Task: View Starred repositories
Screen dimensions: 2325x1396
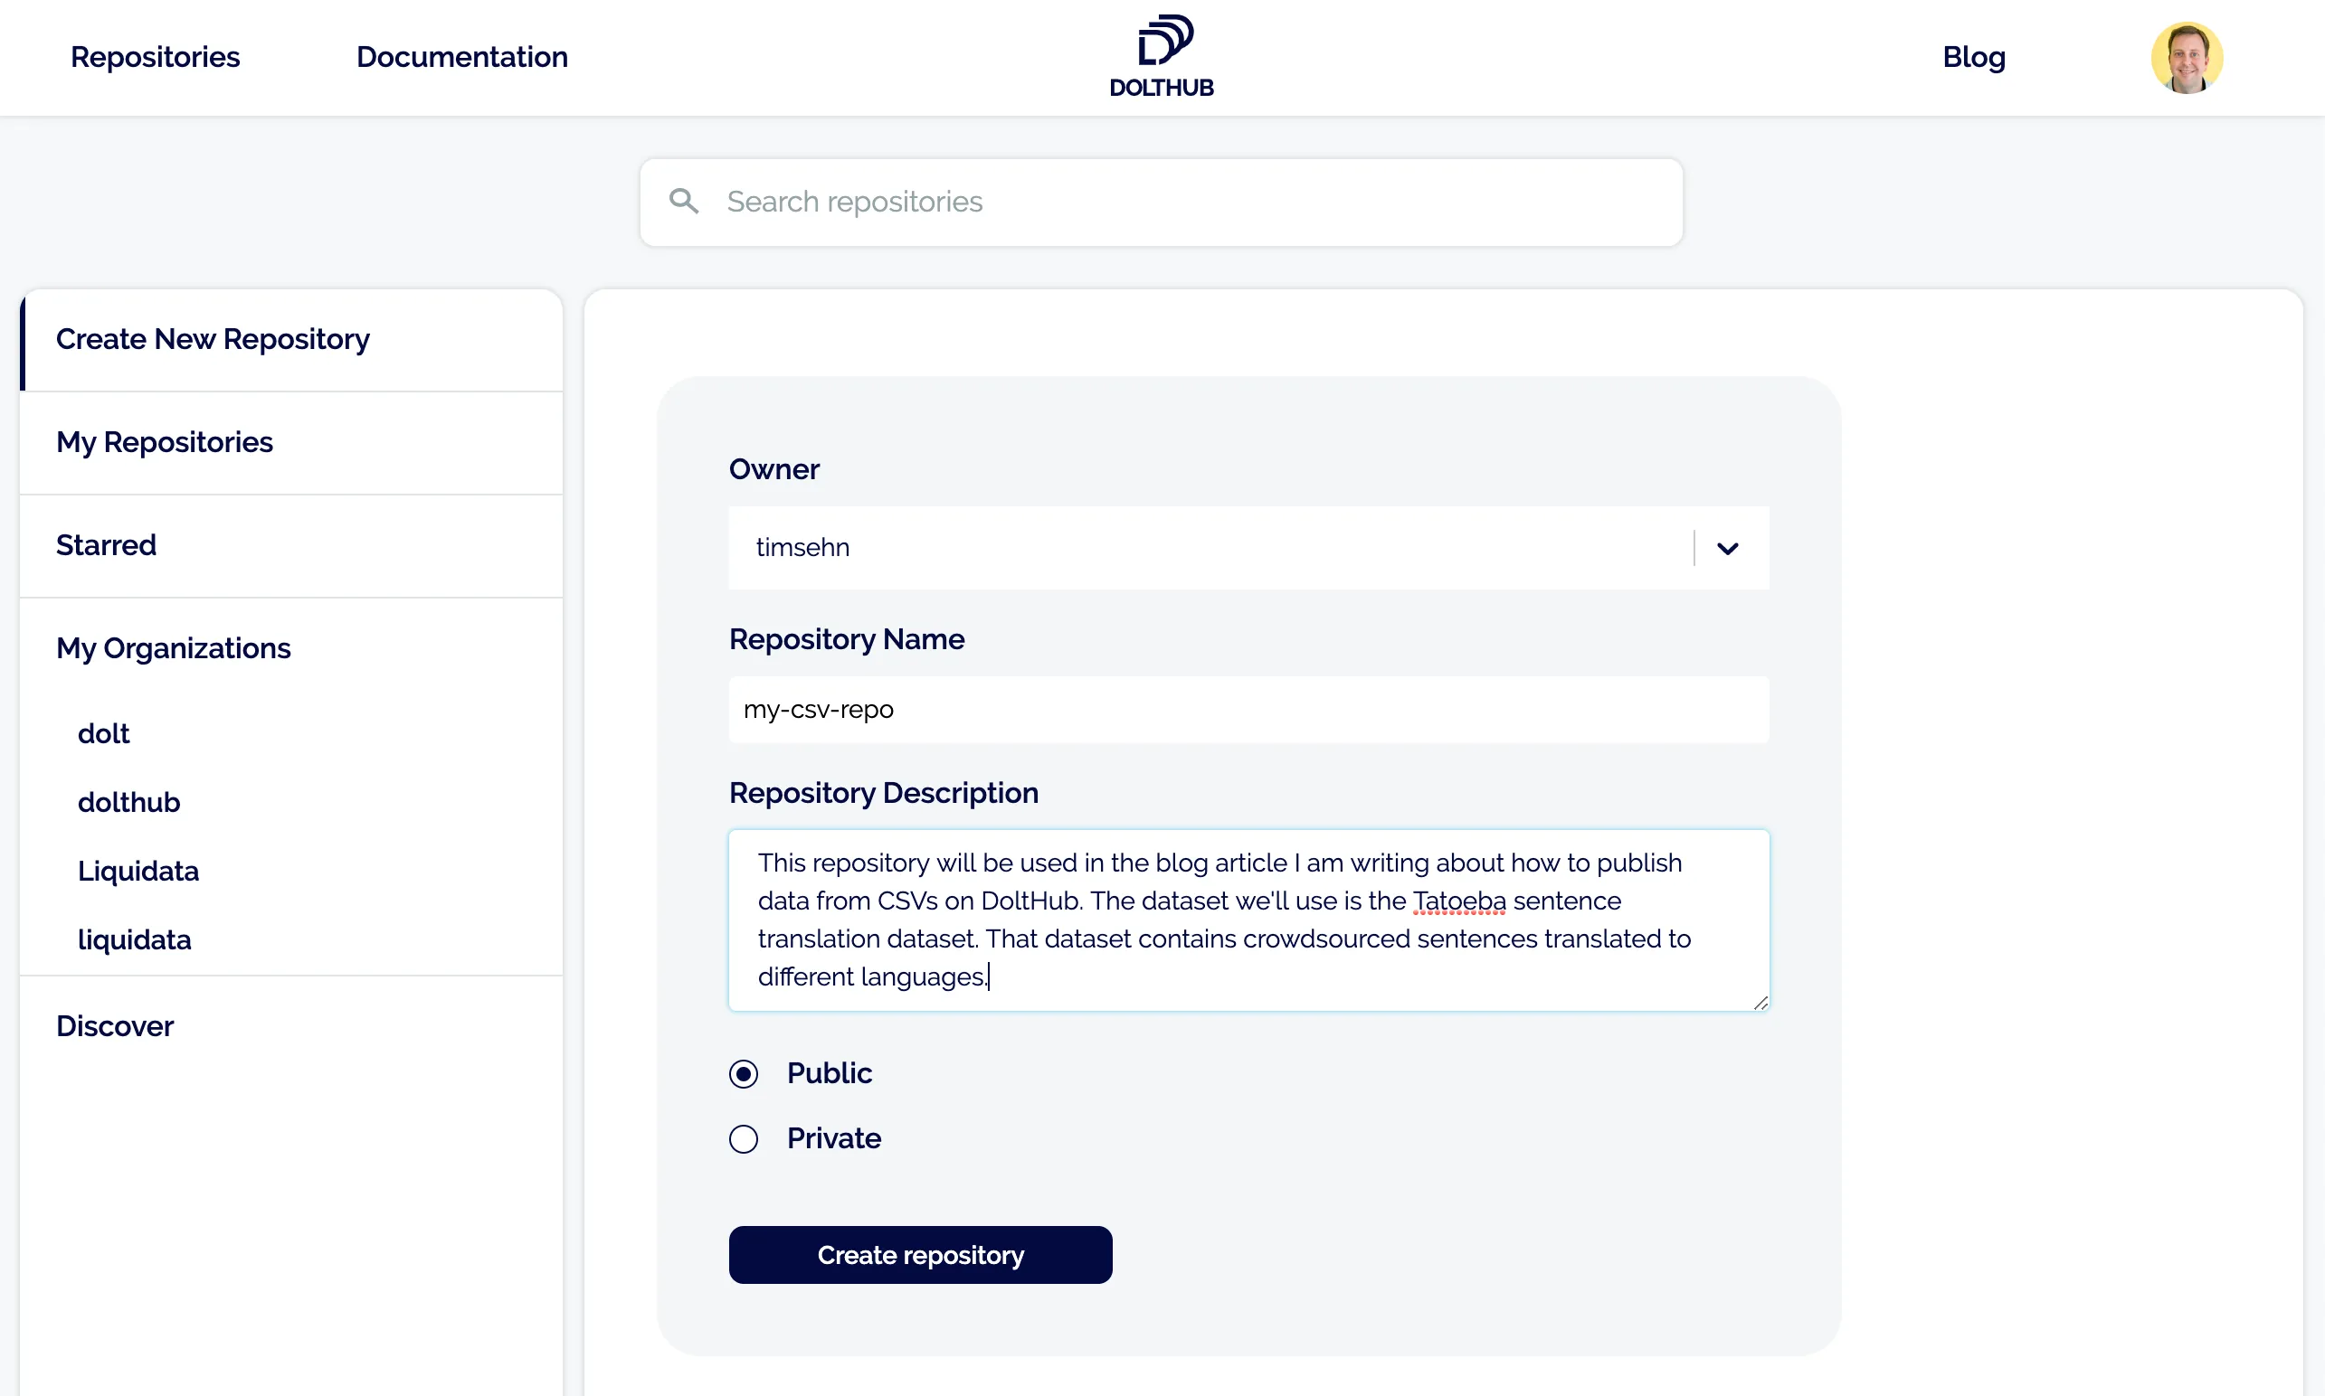Action: click(x=106, y=544)
